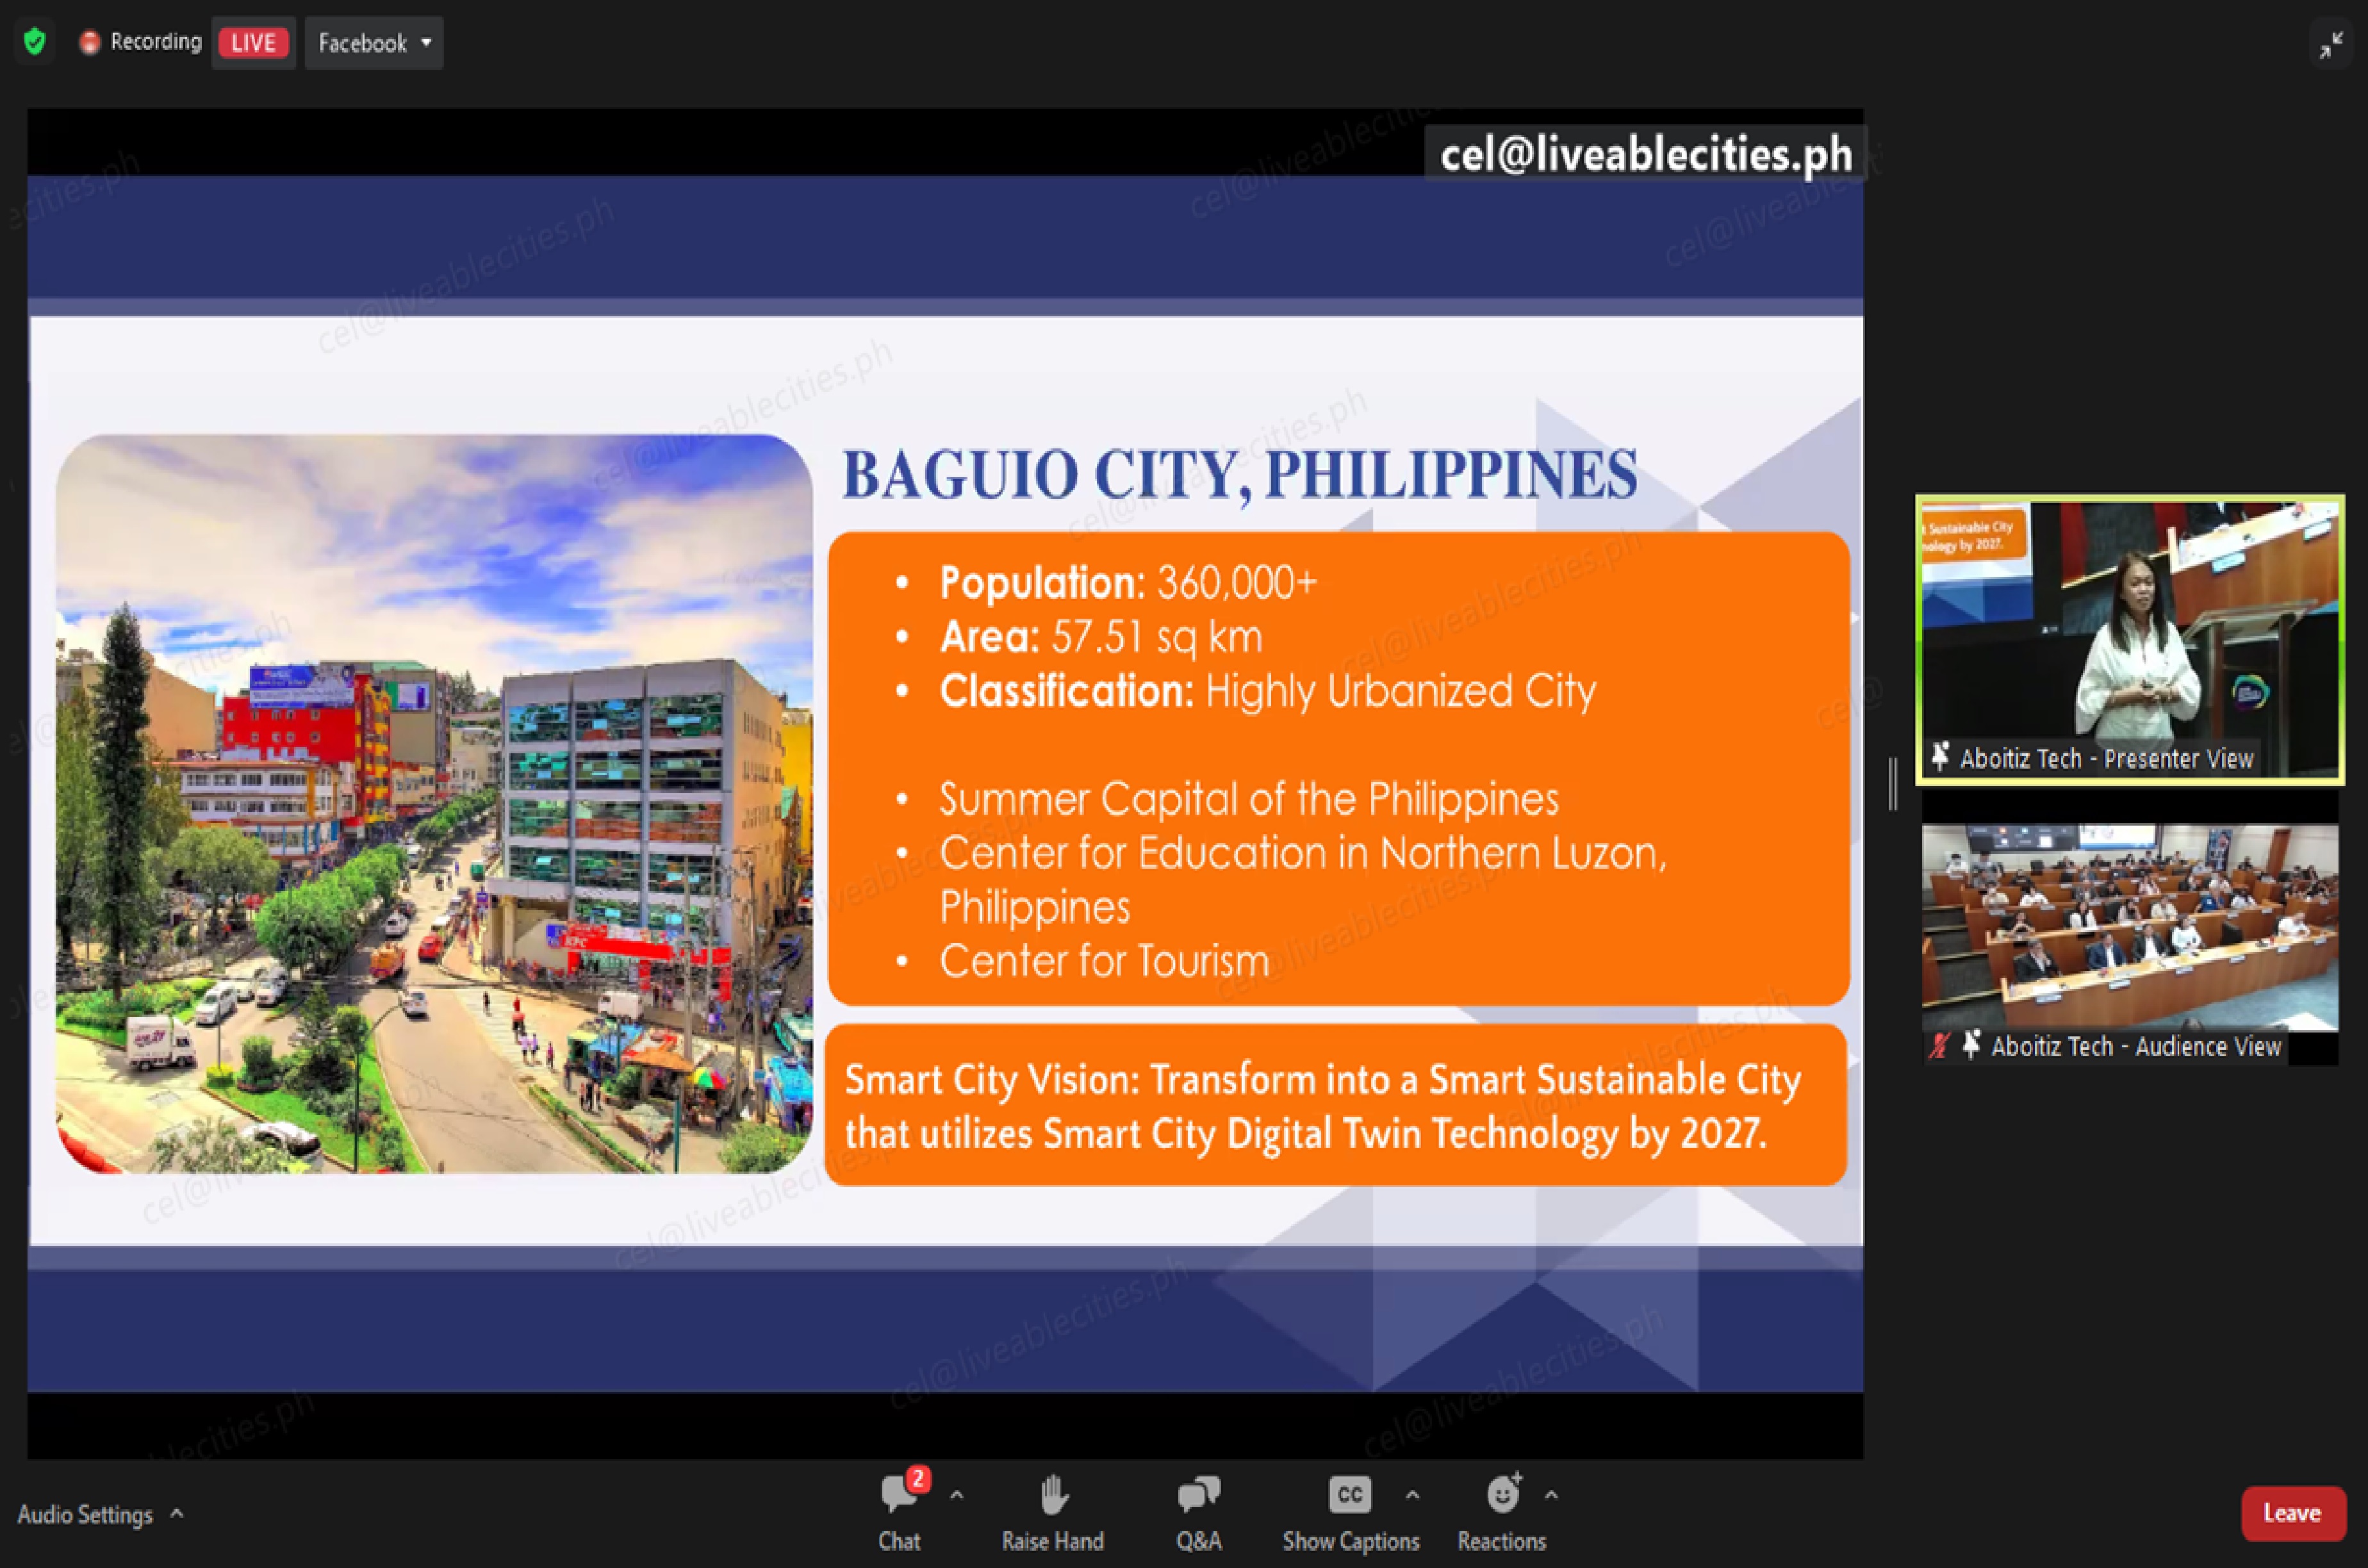Exit full screen using the collapse arrows
The height and width of the screenshot is (1568, 2368).
coord(2331,45)
